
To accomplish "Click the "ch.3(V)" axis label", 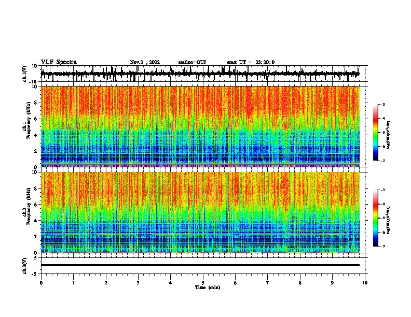I will 25,266.
